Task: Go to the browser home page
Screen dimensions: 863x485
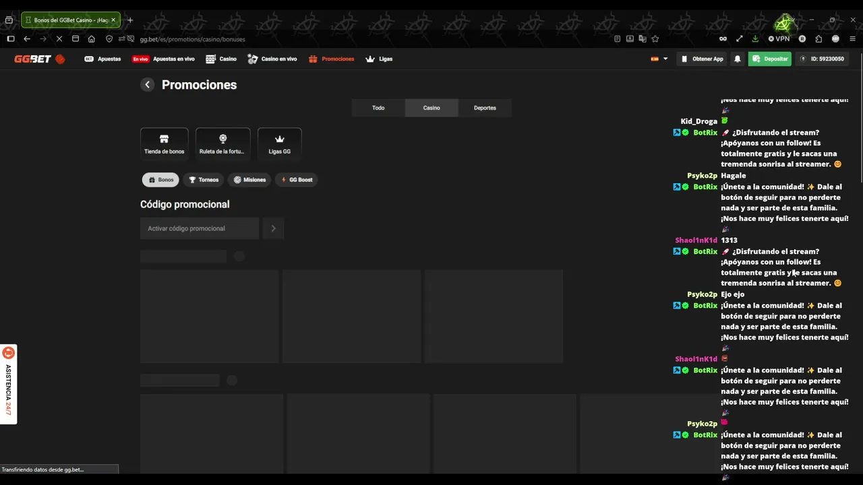Action: click(x=92, y=39)
